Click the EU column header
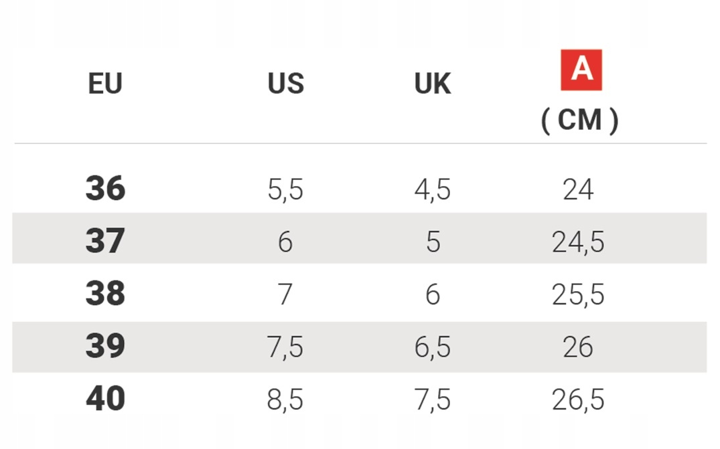The image size is (720, 449). pyautogui.click(x=105, y=84)
